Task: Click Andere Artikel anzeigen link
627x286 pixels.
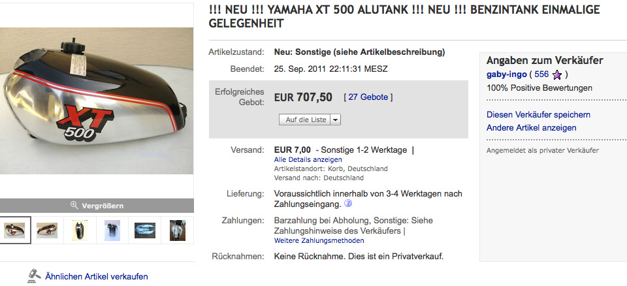Action: point(532,127)
